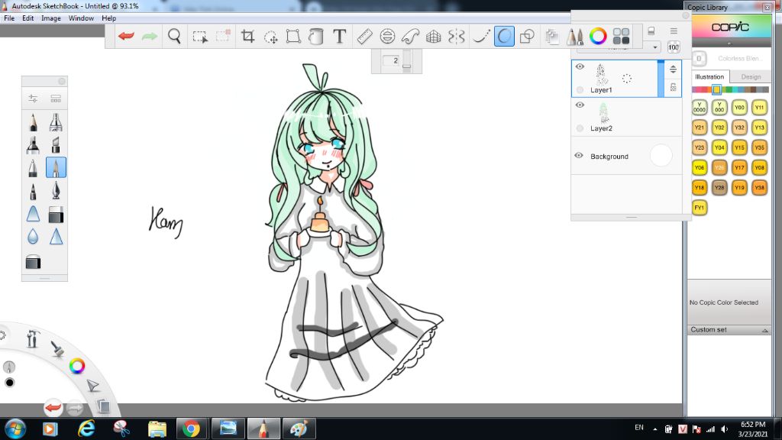Open the Ellipse guide tool

click(387, 37)
